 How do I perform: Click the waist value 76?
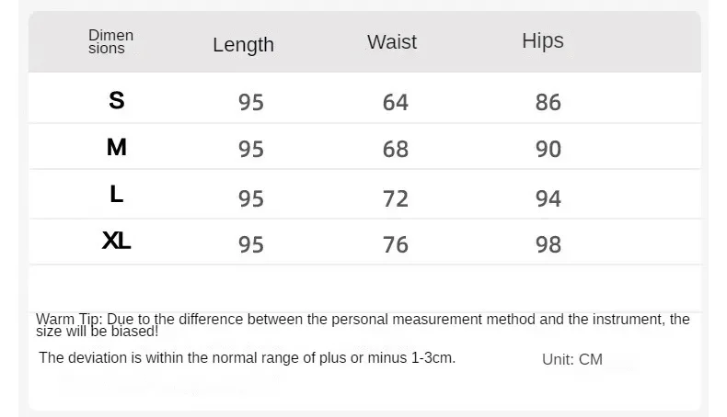tap(395, 244)
